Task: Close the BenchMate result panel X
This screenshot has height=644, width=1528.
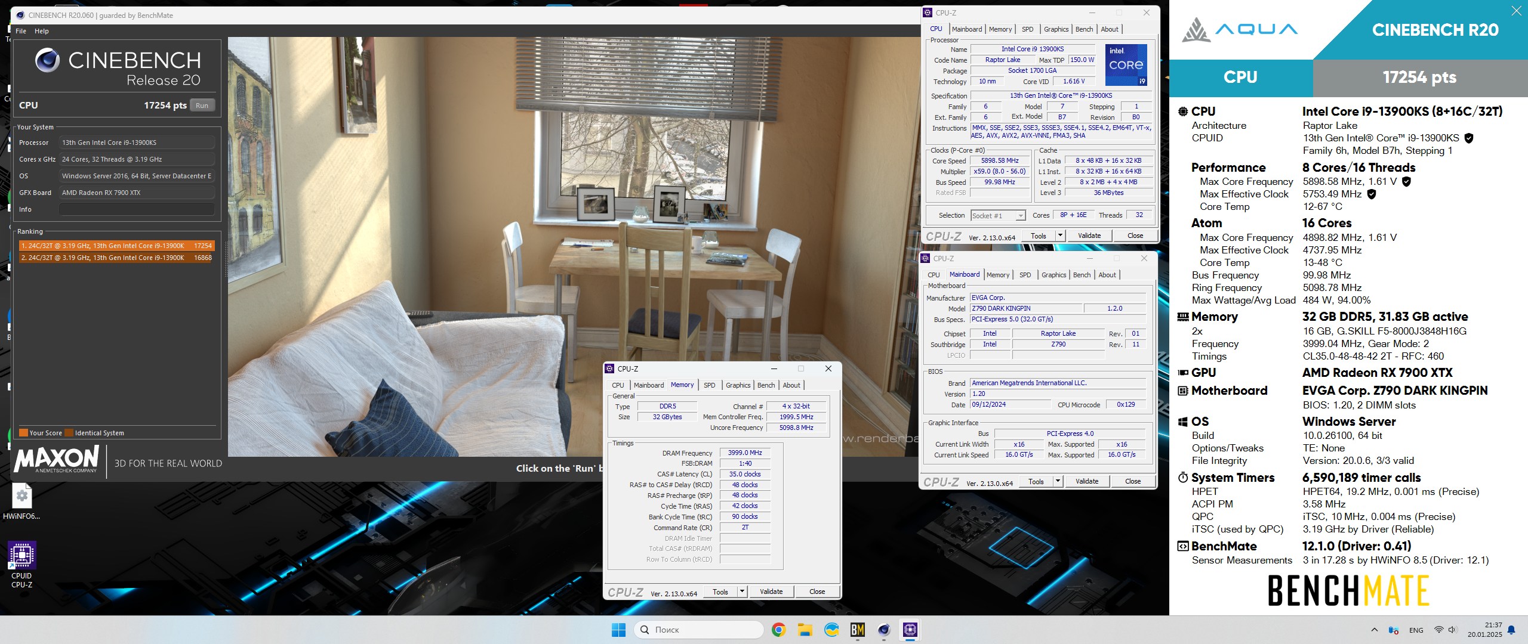Action: coord(1516,11)
